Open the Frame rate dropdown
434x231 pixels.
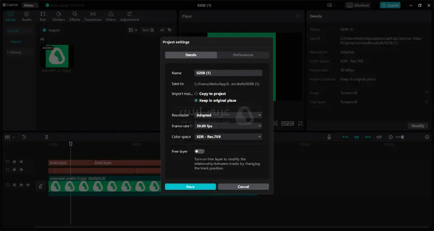(x=228, y=126)
